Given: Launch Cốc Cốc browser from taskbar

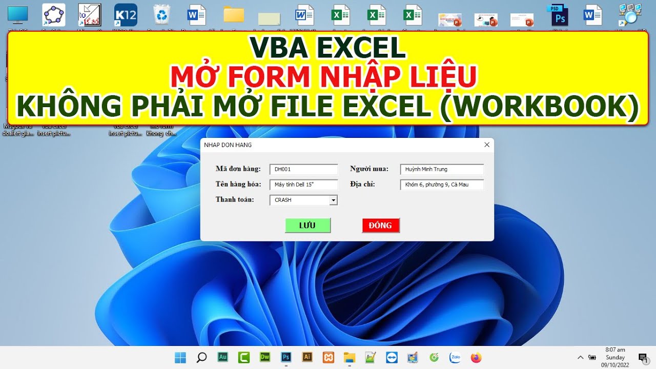Looking at the screenshot, I should tap(434, 357).
